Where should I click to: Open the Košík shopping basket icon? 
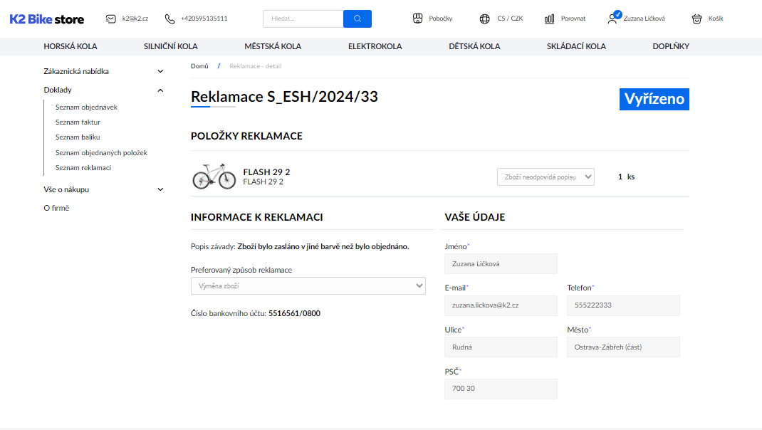(x=696, y=19)
